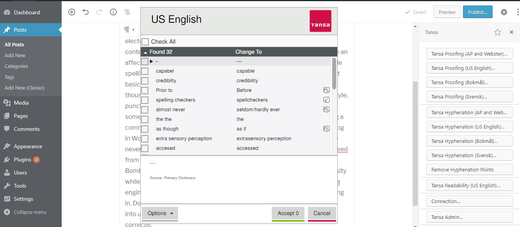Expand the dash row triangle
This screenshot has width=520, height=227.
point(151,61)
